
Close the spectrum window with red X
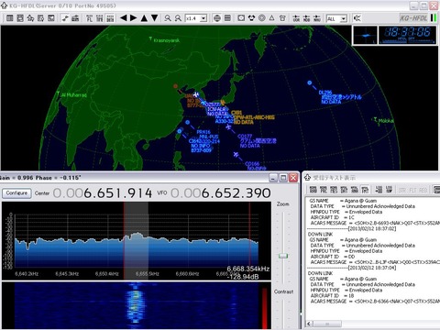293,178
